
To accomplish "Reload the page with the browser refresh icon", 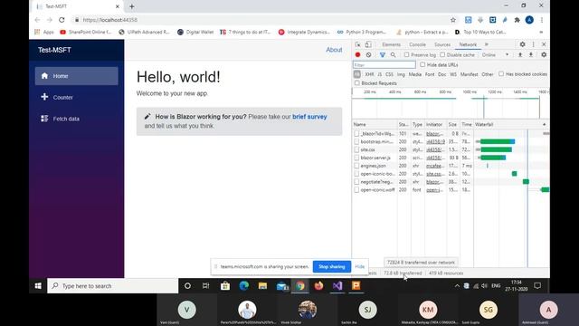I will (x=62, y=20).
